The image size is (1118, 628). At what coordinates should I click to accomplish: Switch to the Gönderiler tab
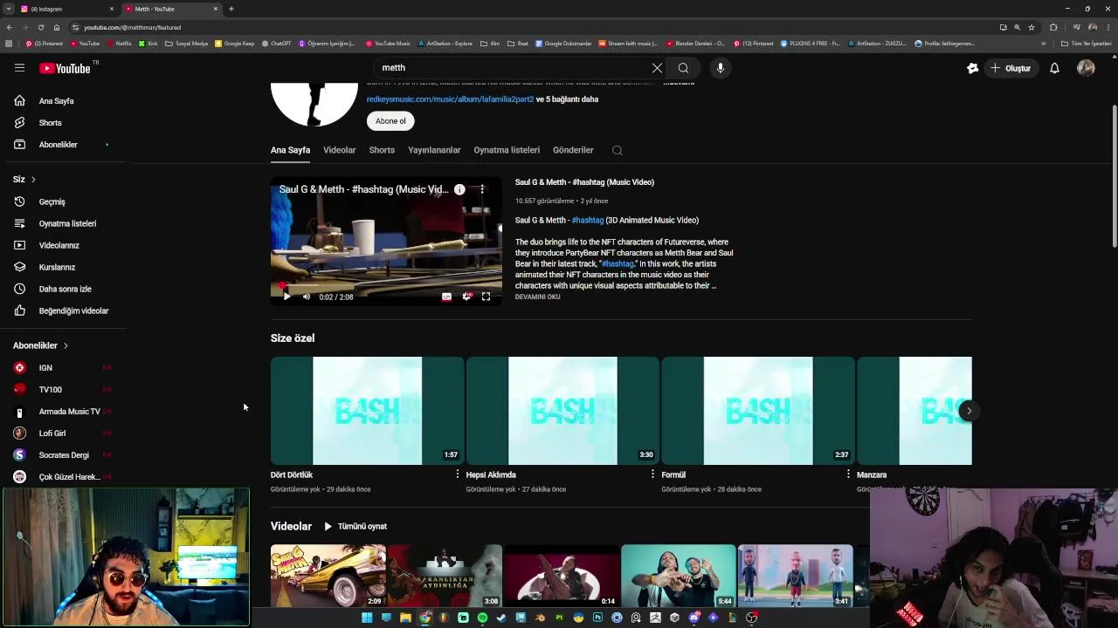coord(573,150)
